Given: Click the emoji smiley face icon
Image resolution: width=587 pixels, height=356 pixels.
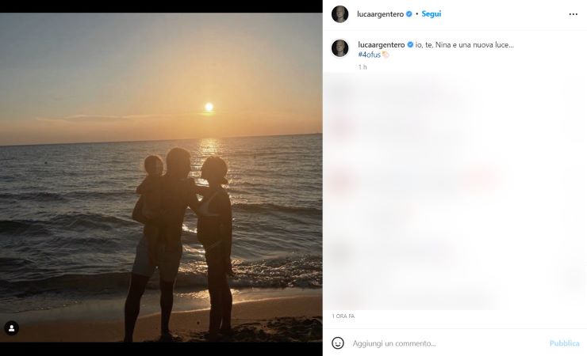Looking at the screenshot, I should pos(338,343).
